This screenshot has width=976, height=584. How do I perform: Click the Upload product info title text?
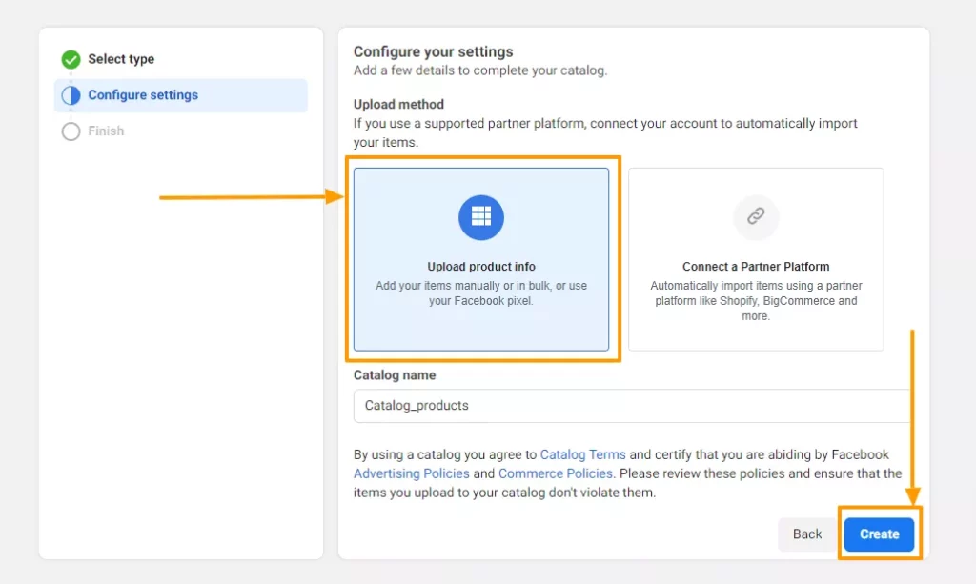coord(481,267)
